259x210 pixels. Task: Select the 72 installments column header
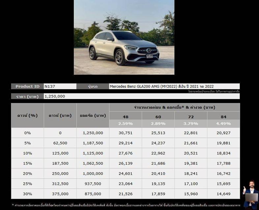tap(191, 116)
